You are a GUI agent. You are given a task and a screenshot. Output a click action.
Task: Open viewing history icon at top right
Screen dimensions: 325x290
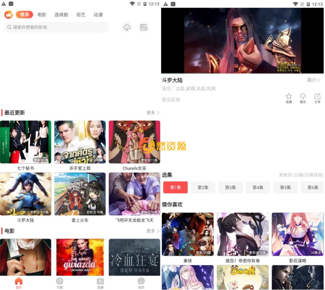pyautogui.click(x=144, y=27)
